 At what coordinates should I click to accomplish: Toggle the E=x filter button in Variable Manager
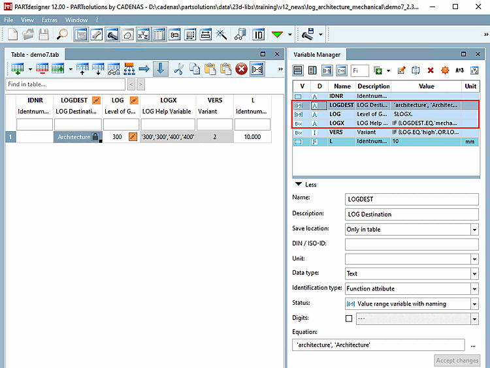pyautogui.click(x=341, y=70)
